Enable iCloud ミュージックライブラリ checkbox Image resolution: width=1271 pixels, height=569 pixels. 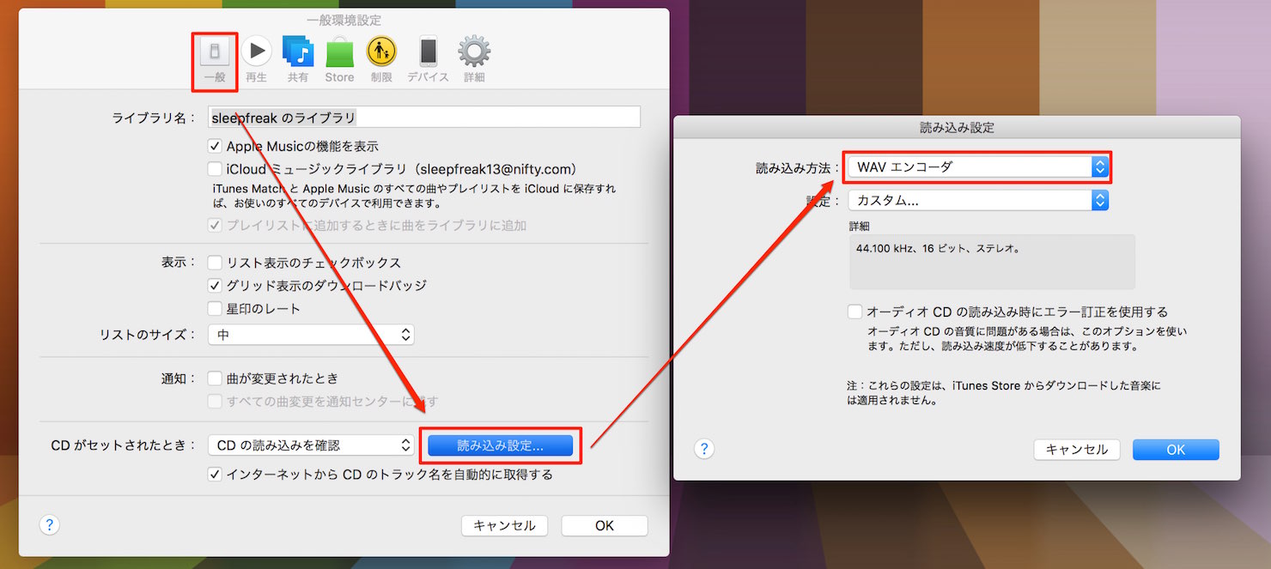coord(216,170)
